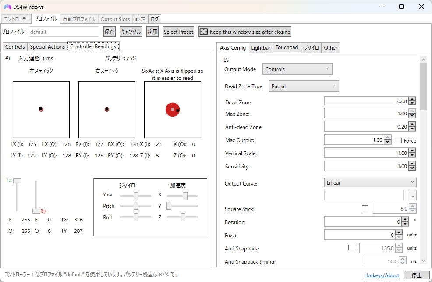Click the R2 trigger slider

[36, 197]
